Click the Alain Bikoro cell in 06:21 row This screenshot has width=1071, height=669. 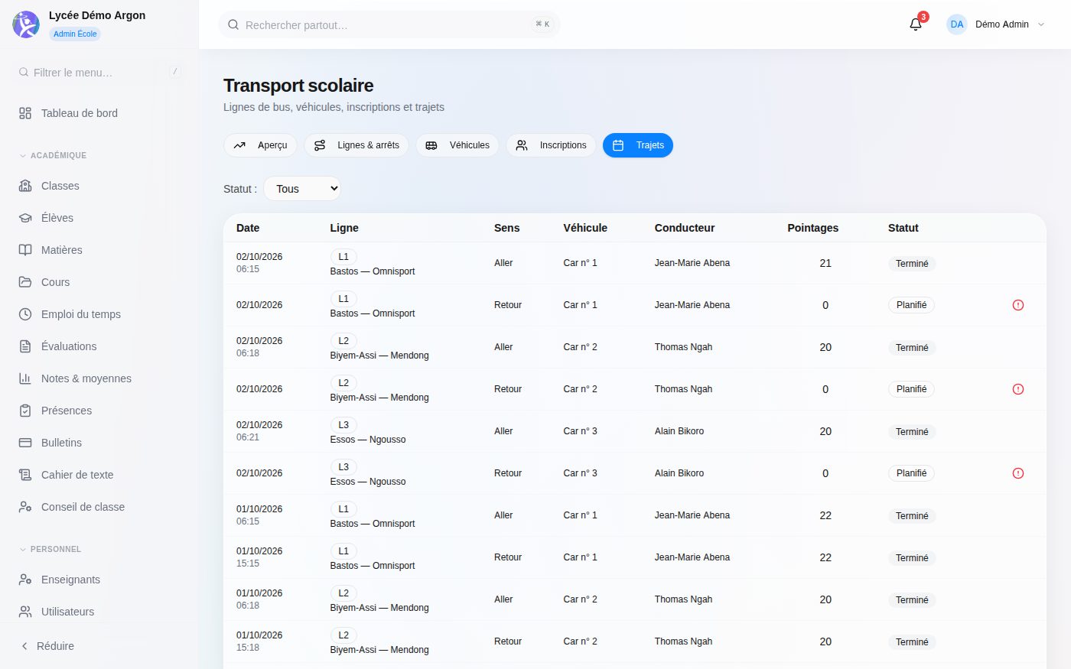[x=679, y=431]
